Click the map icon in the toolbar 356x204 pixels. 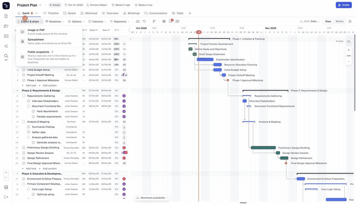click(x=177, y=22)
